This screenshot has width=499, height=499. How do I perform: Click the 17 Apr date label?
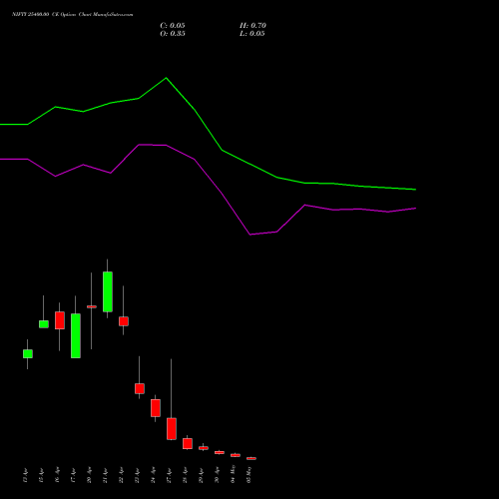[x=74, y=475]
